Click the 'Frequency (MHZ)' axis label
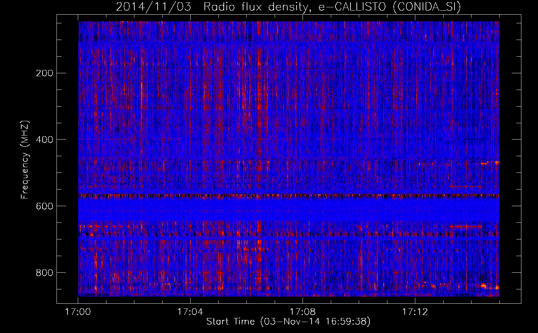The height and width of the screenshot is (333, 538). pos(25,160)
